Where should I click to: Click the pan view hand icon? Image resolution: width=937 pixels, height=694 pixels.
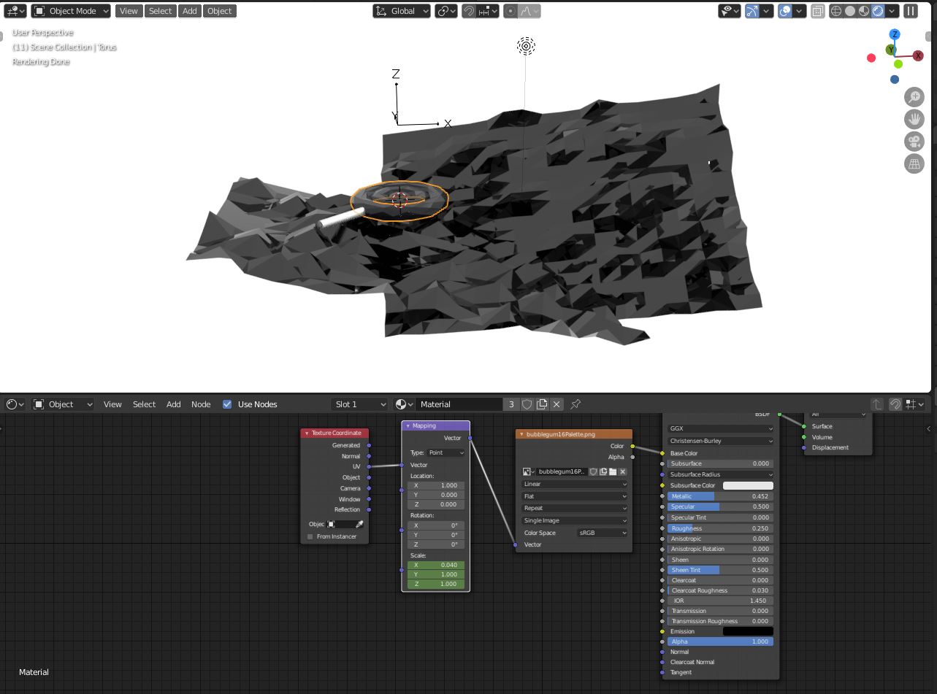[x=914, y=119]
